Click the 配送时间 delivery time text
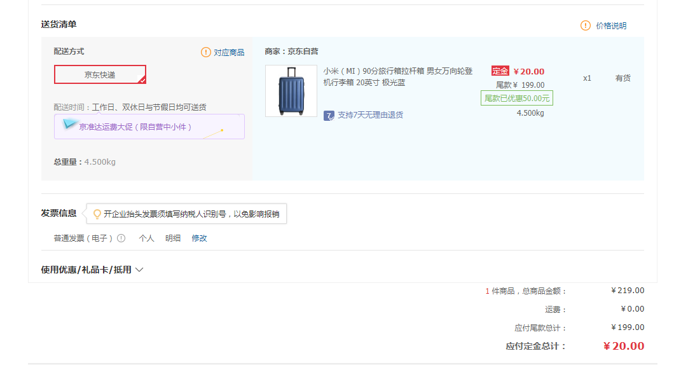Screen dimensions: 674x365 [x=130, y=107]
